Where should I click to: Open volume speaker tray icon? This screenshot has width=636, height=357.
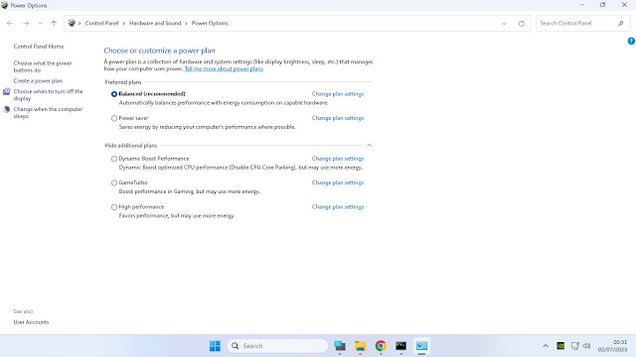click(586, 346)
